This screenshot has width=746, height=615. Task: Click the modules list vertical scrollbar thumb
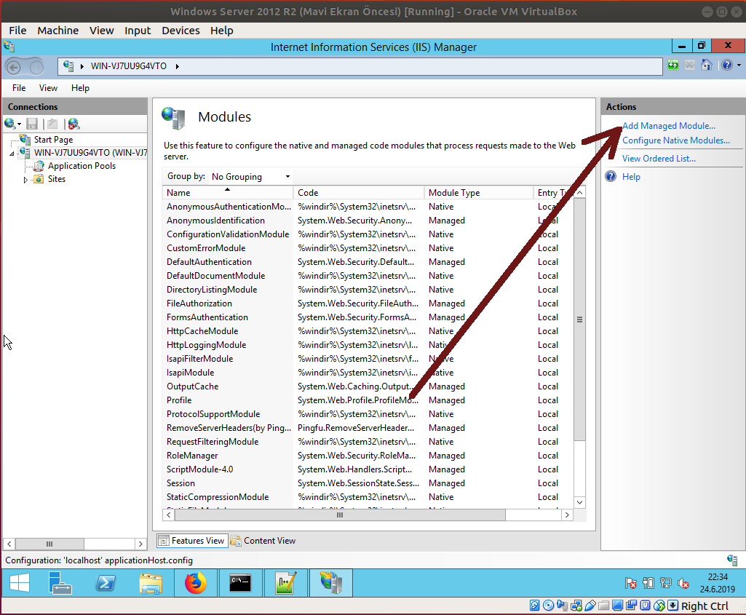click(x=579, y=320)
